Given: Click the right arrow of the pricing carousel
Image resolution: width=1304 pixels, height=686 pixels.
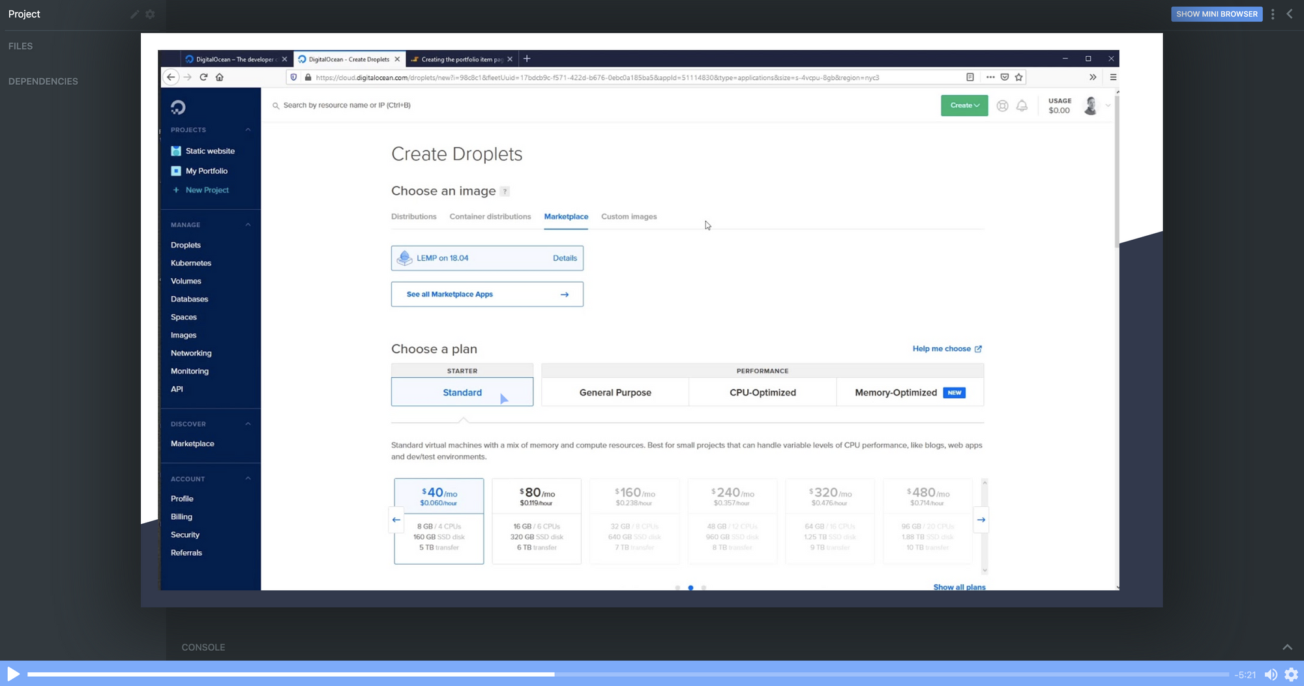Looking at the screenshot, I should (981, 520).
